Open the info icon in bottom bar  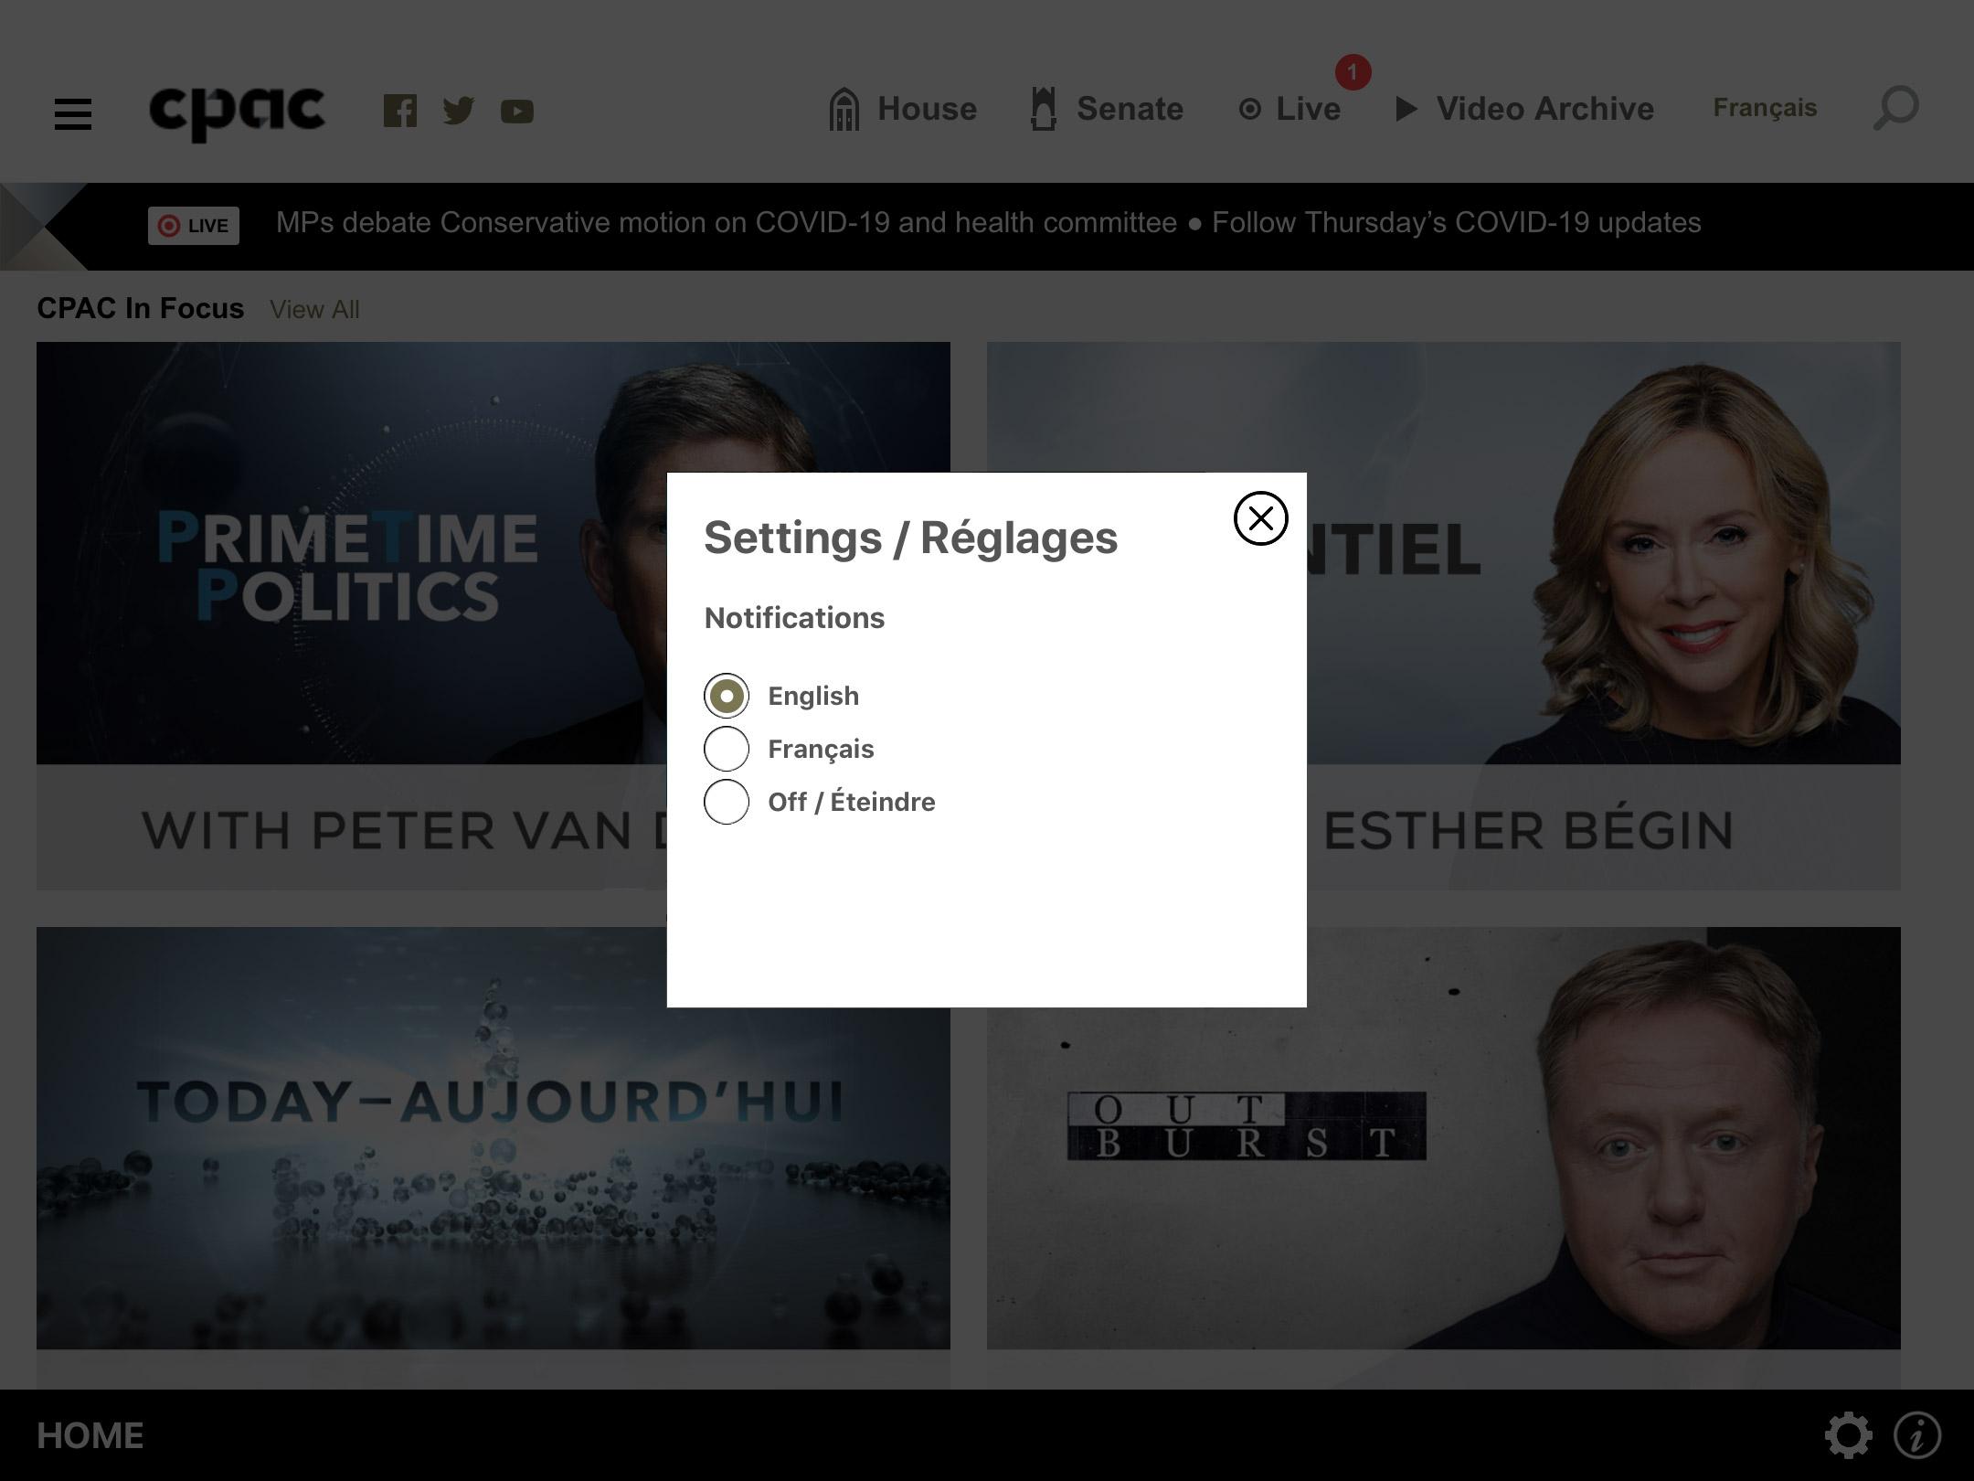(1917, 1435)
